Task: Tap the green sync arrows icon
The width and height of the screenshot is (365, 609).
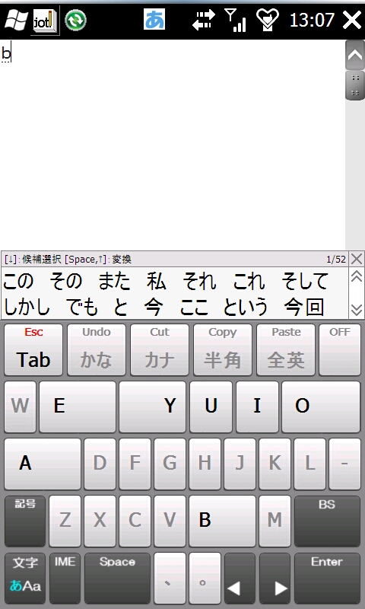Action: (x=75, y=20)
